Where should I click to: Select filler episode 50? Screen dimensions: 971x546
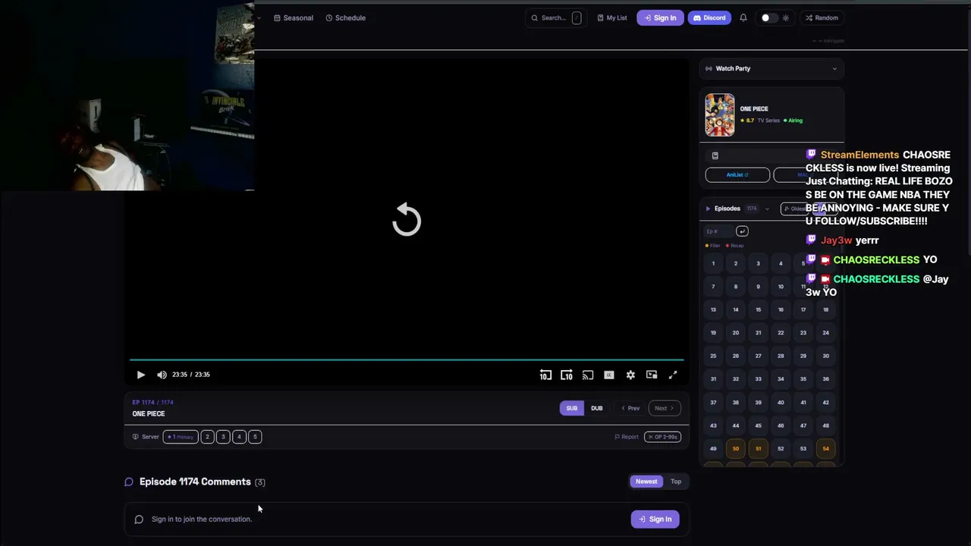pyautogui.click(x=736, y=448)
